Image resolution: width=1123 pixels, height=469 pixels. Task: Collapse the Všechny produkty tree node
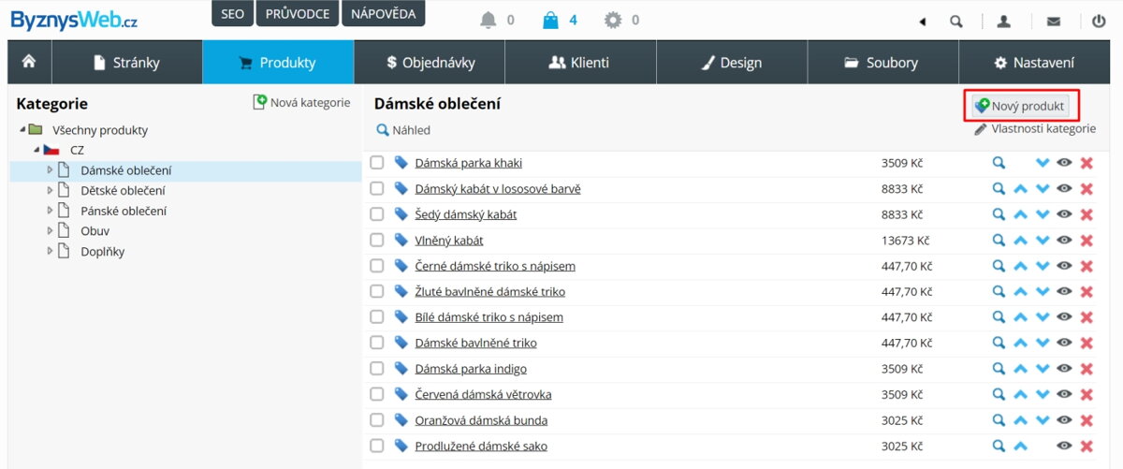(22, 129)
